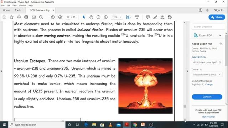
Task: Click the stamp tool icon
Action: click(170, 17)
